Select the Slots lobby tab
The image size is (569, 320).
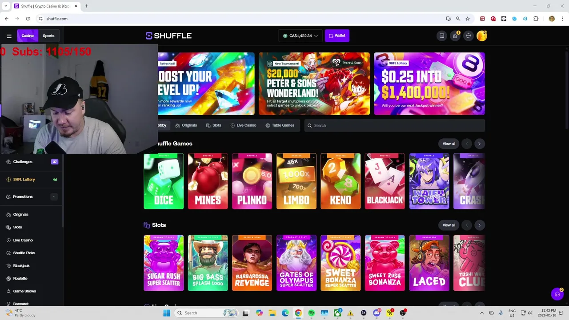click(213, 125)
